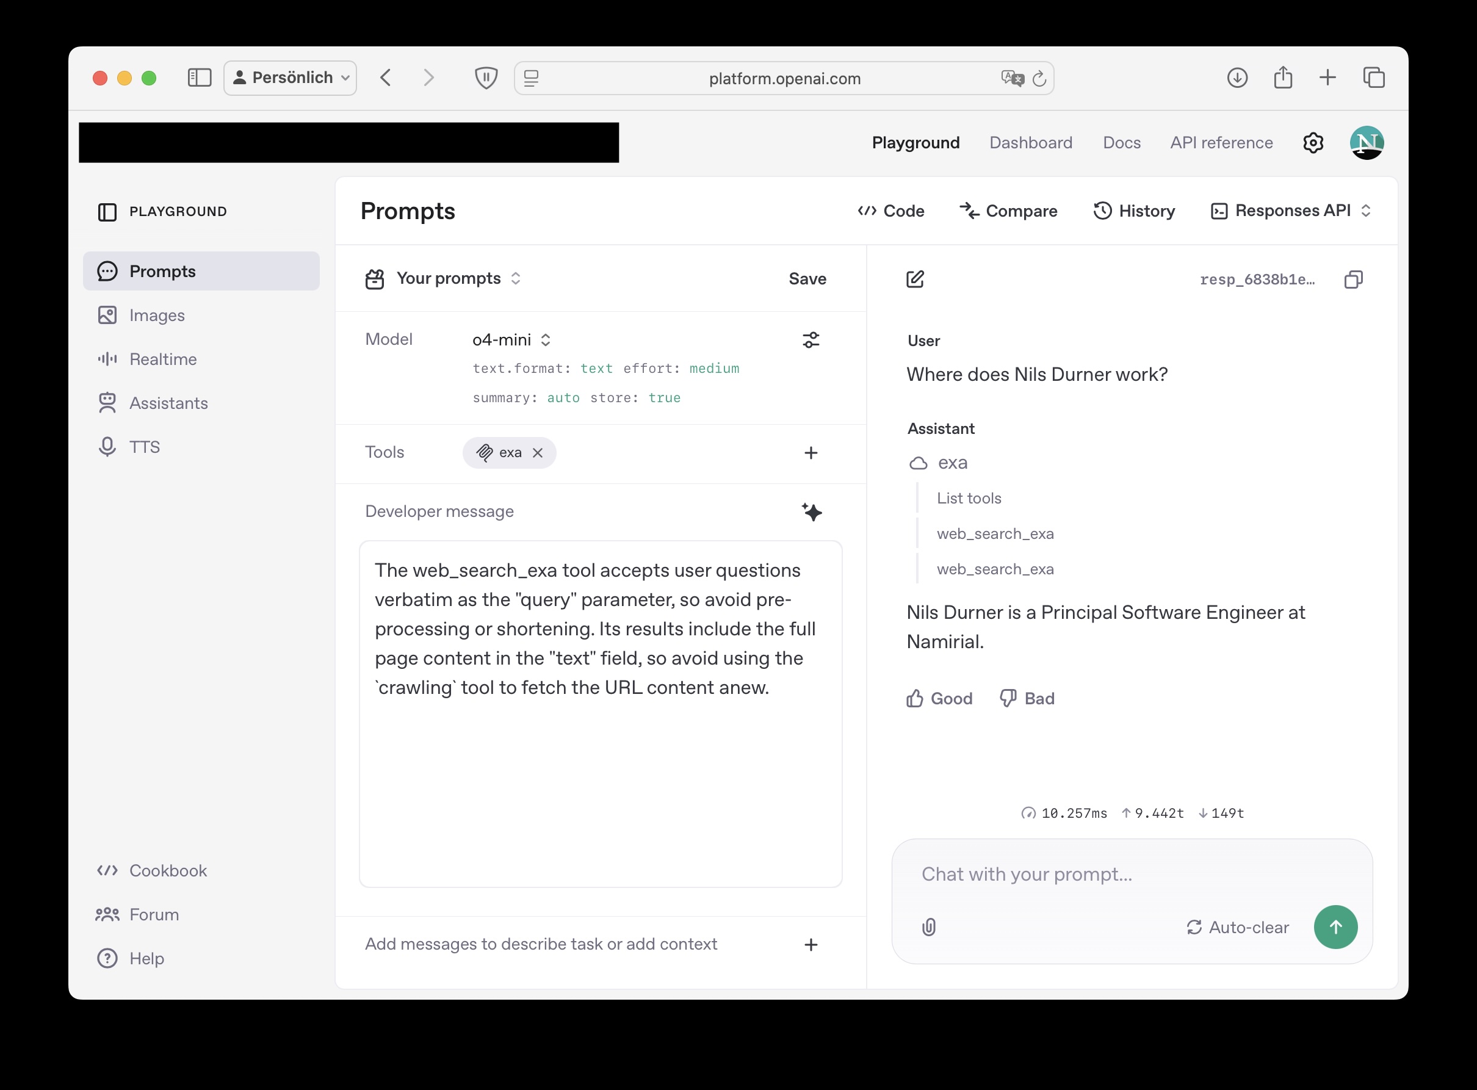
Task: Click Save for the prompt
Action: click(x=807, y=278)
